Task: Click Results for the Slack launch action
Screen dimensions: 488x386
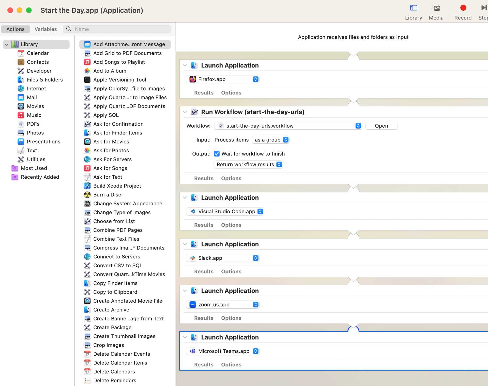Action: tap(204, 272)
